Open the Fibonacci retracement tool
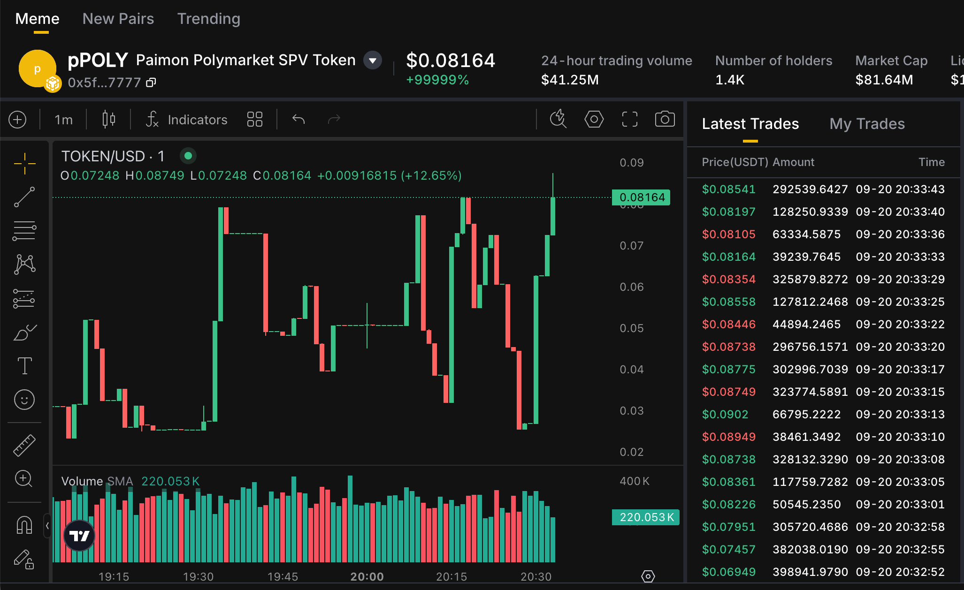Screen dimensions: 964x590 pyautogui.click(x=24, y=231)
